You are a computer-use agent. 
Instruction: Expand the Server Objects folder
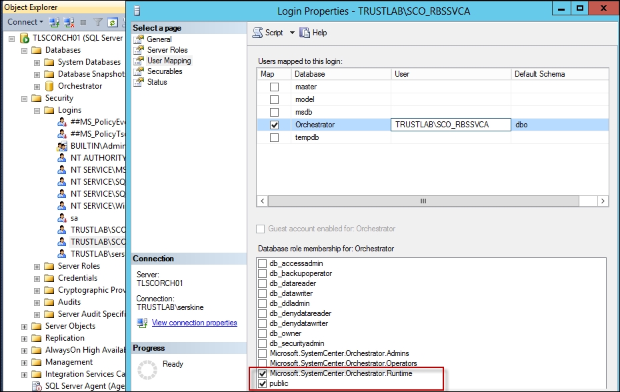[x=24, y=327]
